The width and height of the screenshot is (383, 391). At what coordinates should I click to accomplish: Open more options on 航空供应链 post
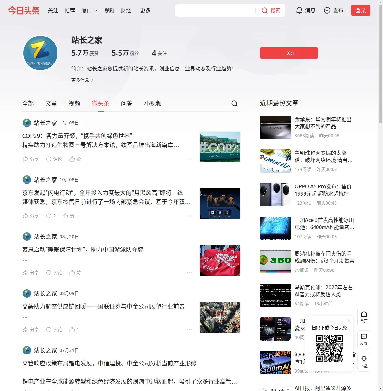coord(190,330)
